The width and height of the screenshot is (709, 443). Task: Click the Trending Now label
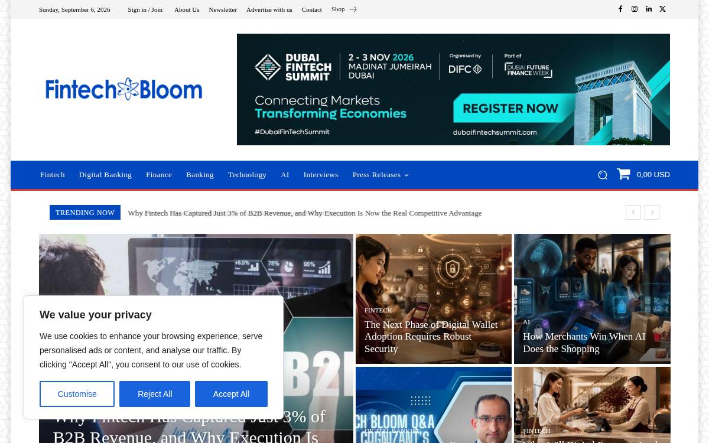point(85,213)
